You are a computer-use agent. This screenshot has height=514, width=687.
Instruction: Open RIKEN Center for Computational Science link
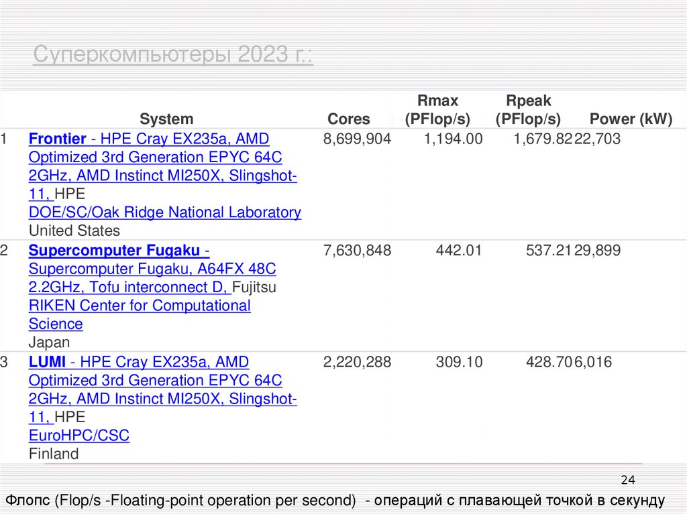tap(140, 314)
